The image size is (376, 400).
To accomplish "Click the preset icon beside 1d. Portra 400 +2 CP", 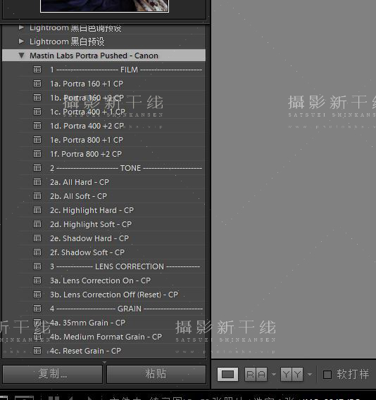I will [x=37, y=126].
